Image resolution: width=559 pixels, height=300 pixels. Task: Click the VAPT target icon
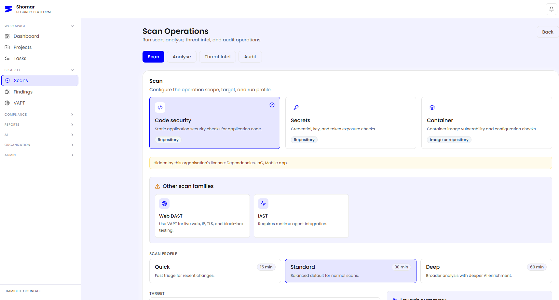[7, 103]
